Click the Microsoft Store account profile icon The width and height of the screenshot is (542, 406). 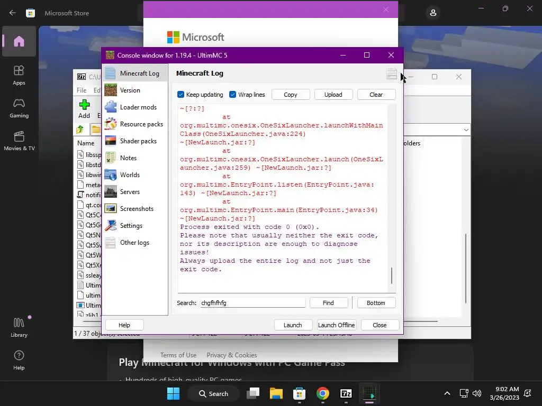[433, 13]
